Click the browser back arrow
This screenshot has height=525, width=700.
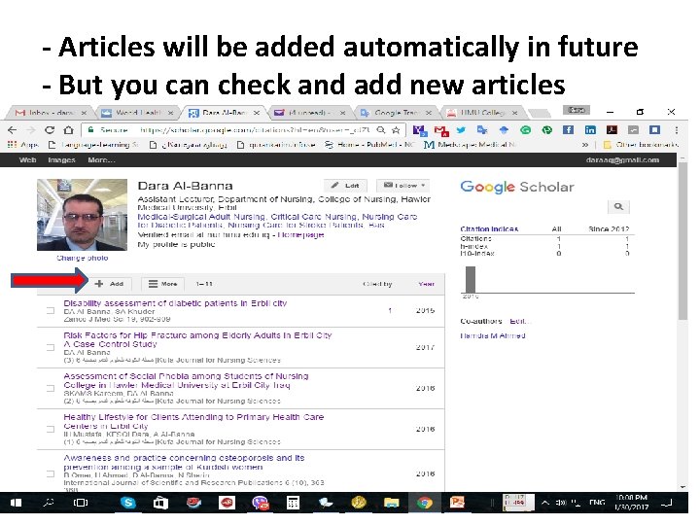[x=12, y=130]
